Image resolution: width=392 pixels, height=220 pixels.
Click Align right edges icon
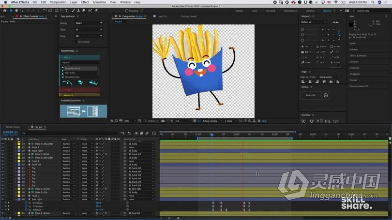(317, 82)
